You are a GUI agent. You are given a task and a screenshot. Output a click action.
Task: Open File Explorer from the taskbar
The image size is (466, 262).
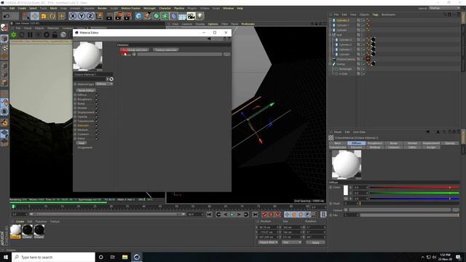click(x=125, y=257)
